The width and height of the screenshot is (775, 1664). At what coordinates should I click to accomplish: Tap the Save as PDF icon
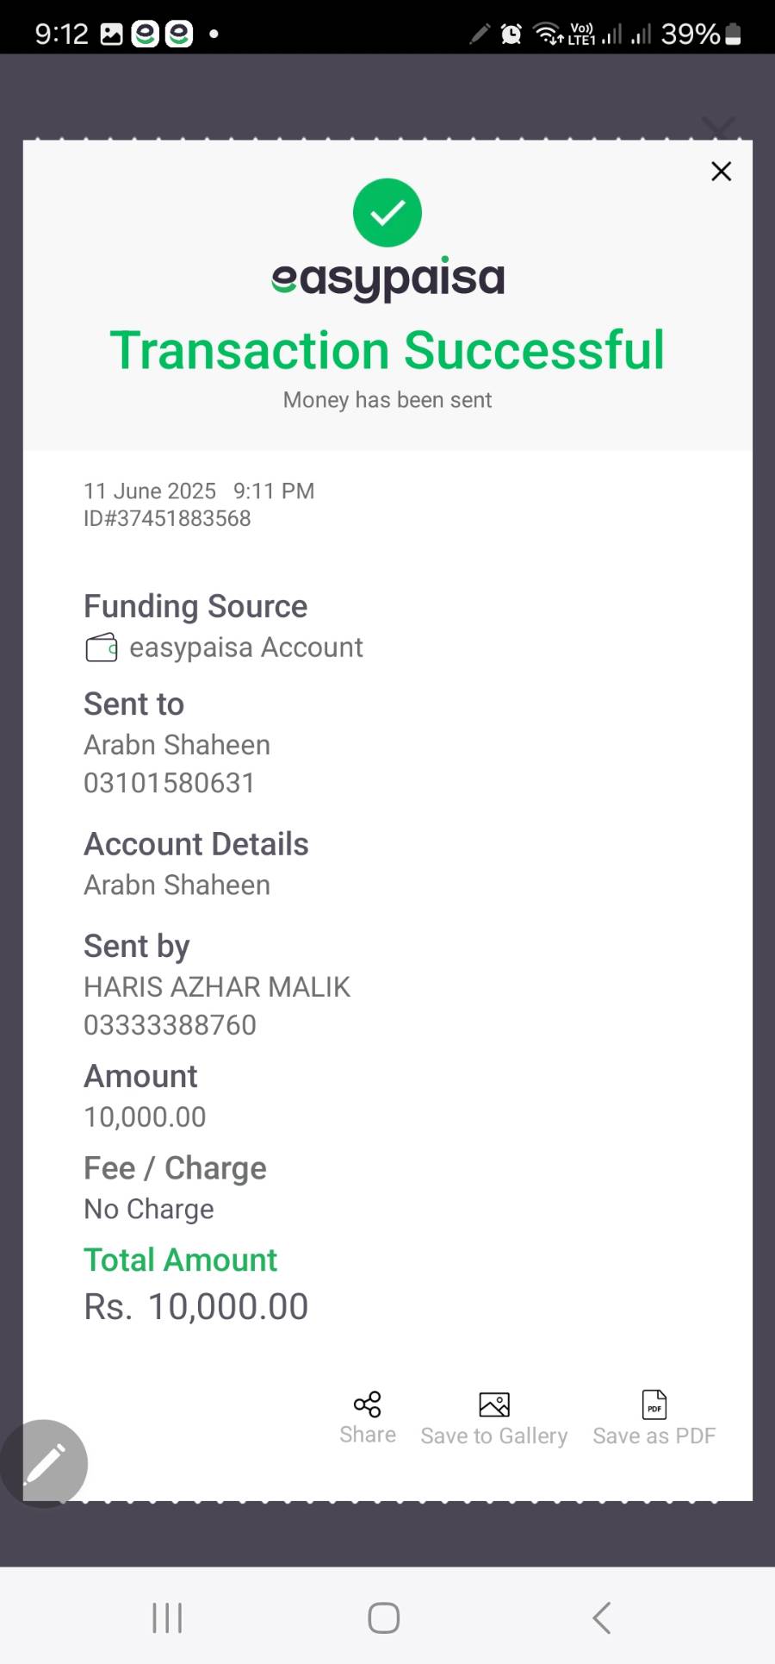pyautogui.click(x=654, y=1405)
